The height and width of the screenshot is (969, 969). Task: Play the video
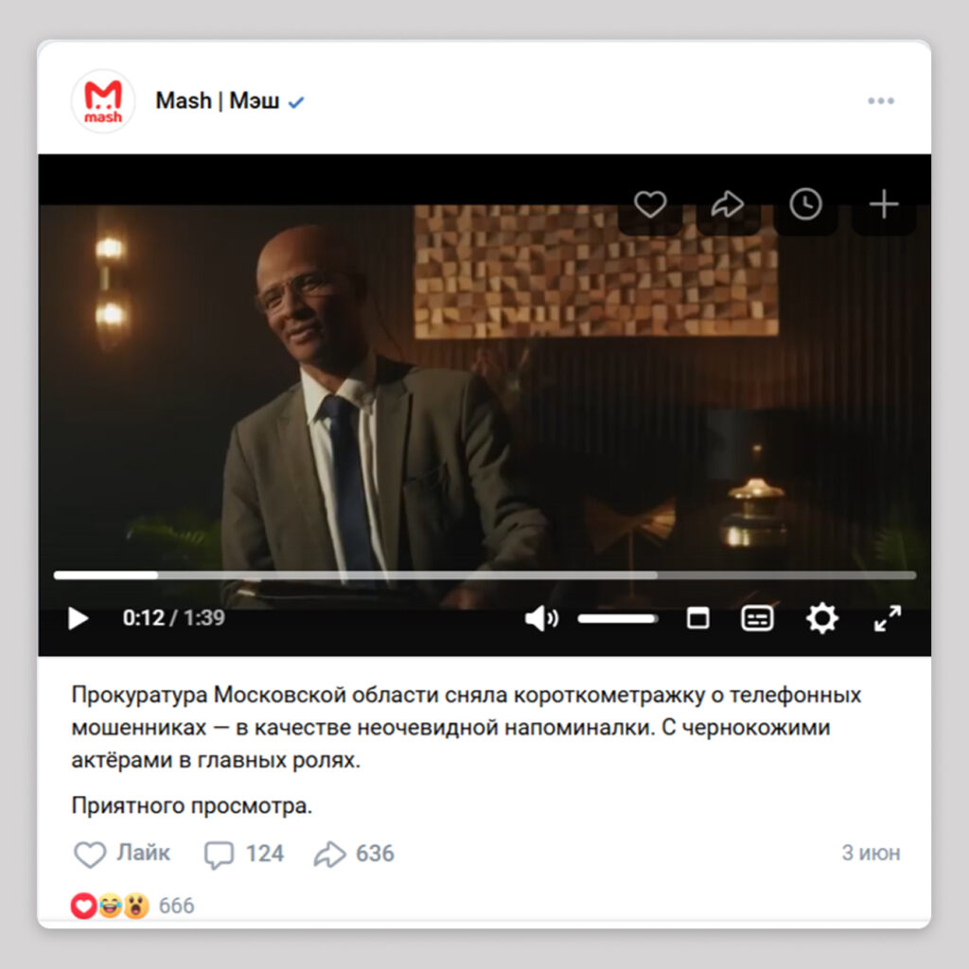point(78,618)
